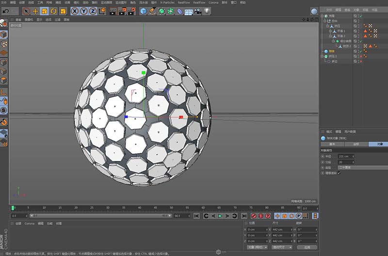
Task: Open the RealFlow menu in the menu bar
Action: pyautogui.click(x=184, y=2)
